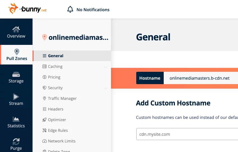The image size is (238, 152).
Task: Open the Storage section icon
Action: pyautogui.click(x=16, y=74)
